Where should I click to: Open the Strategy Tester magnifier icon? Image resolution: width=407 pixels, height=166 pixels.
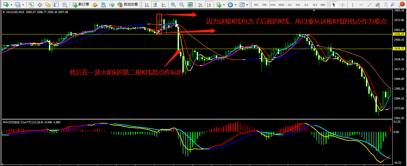point(64,5)
